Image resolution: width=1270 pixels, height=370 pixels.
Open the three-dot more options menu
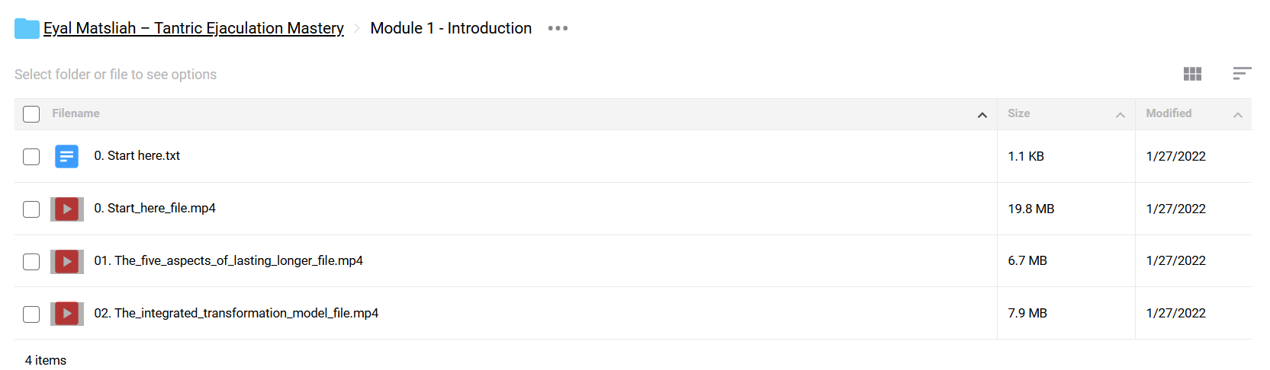point(558,28)
